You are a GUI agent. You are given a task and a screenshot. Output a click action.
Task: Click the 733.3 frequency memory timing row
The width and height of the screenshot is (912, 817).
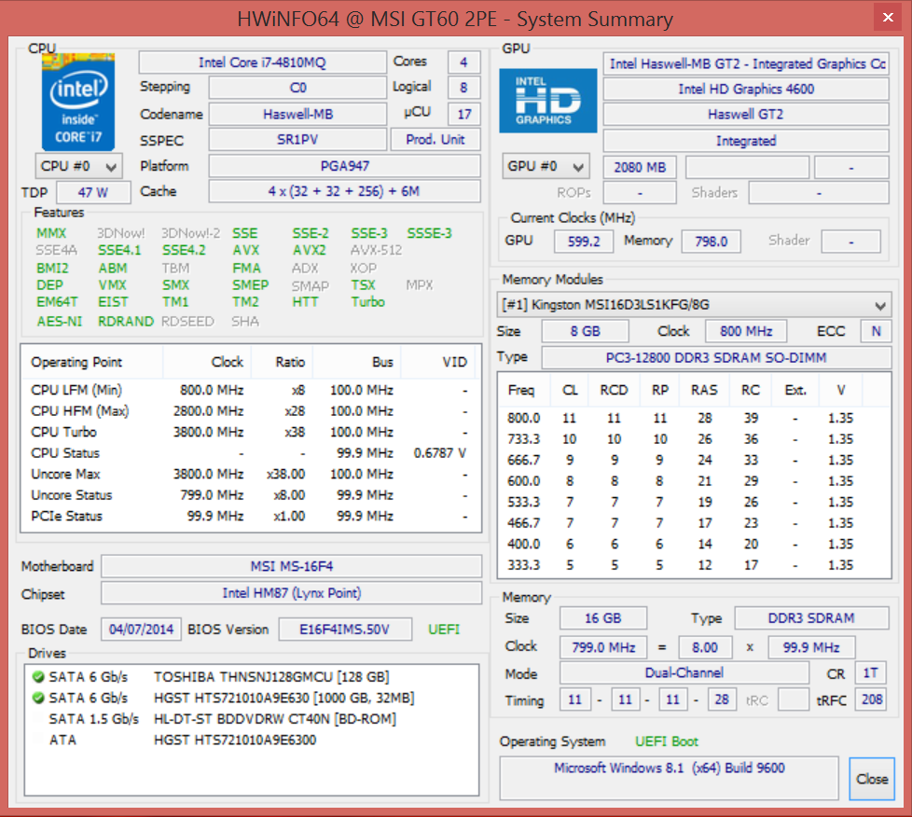point(694,438)
